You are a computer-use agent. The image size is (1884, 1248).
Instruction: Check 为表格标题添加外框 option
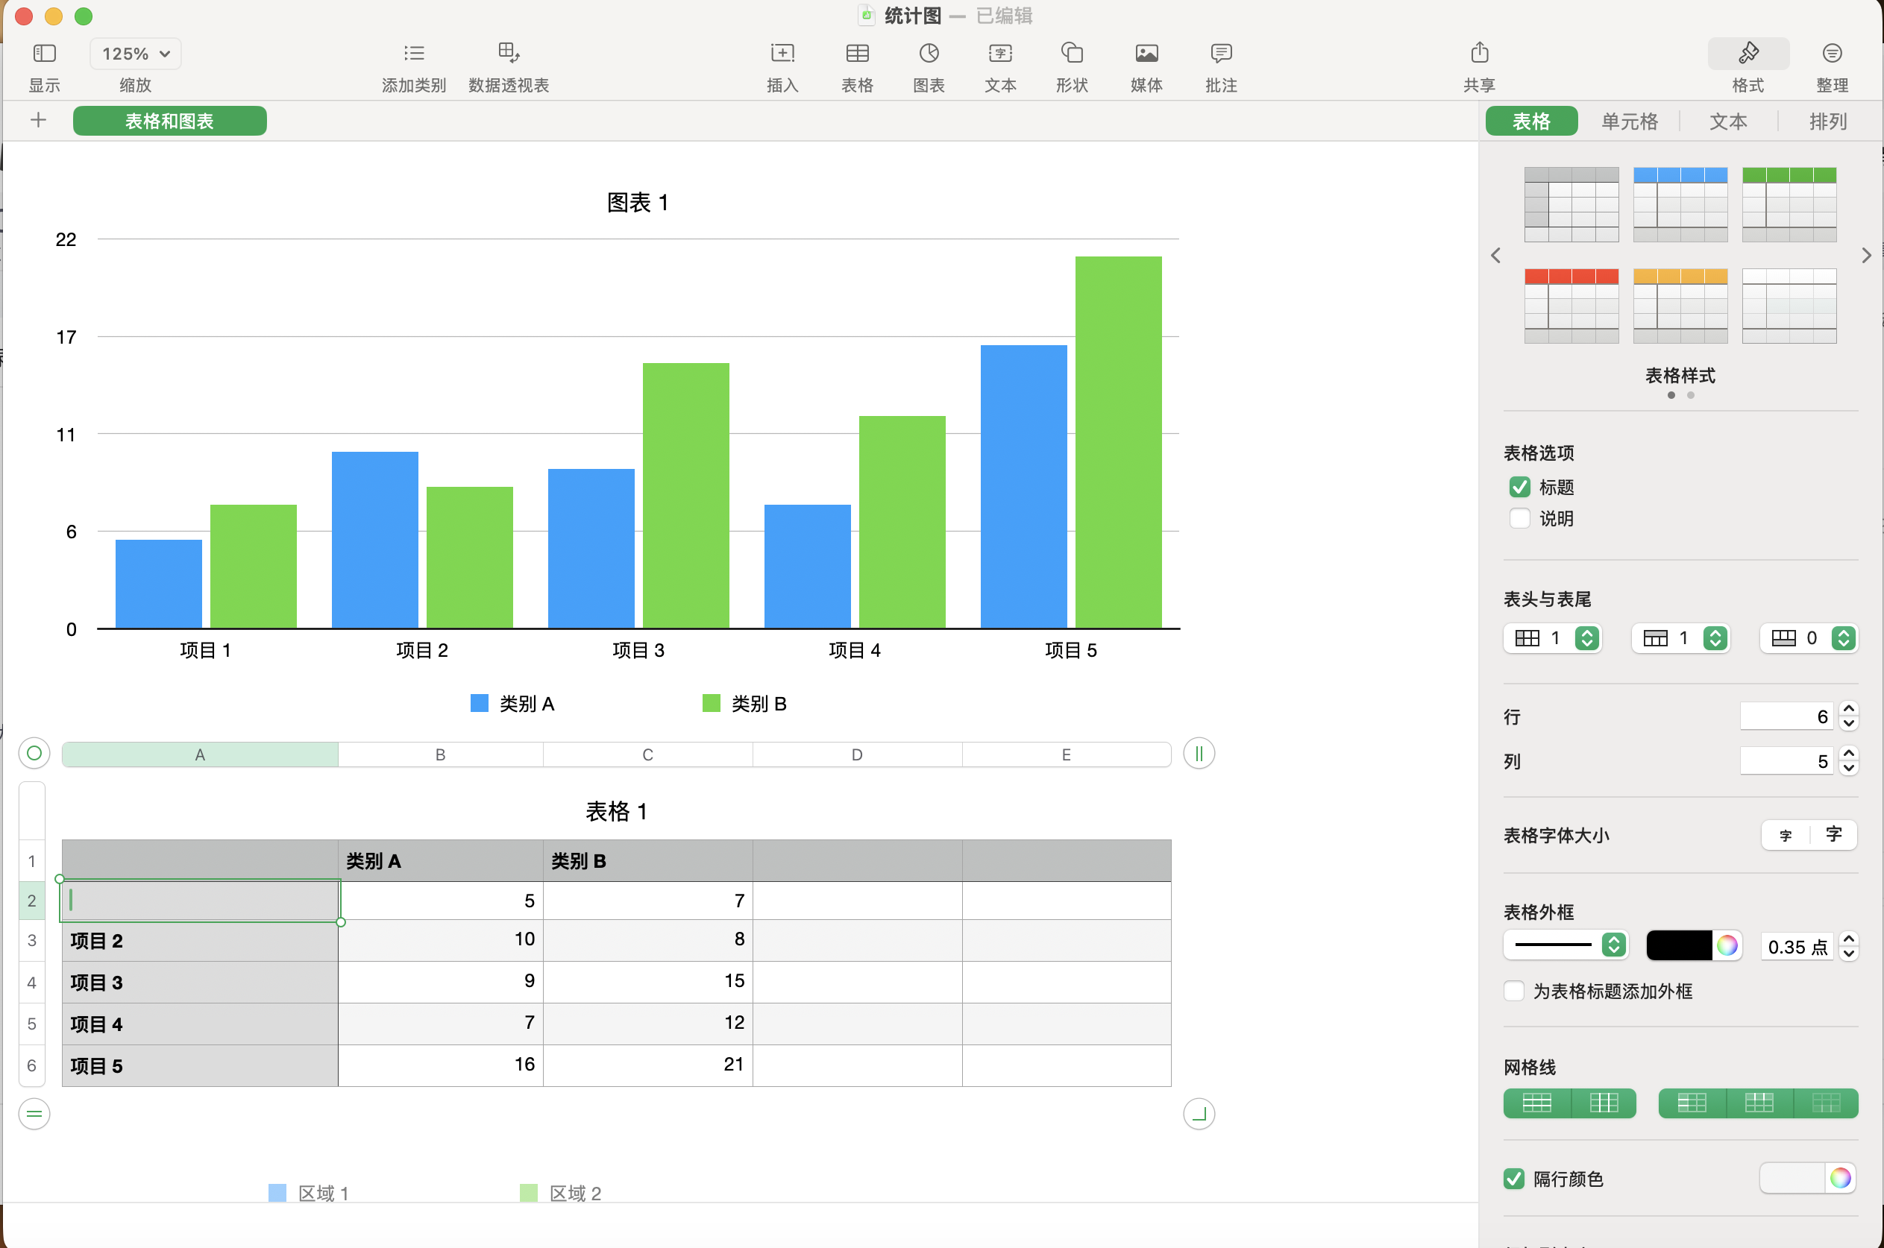1514,991
